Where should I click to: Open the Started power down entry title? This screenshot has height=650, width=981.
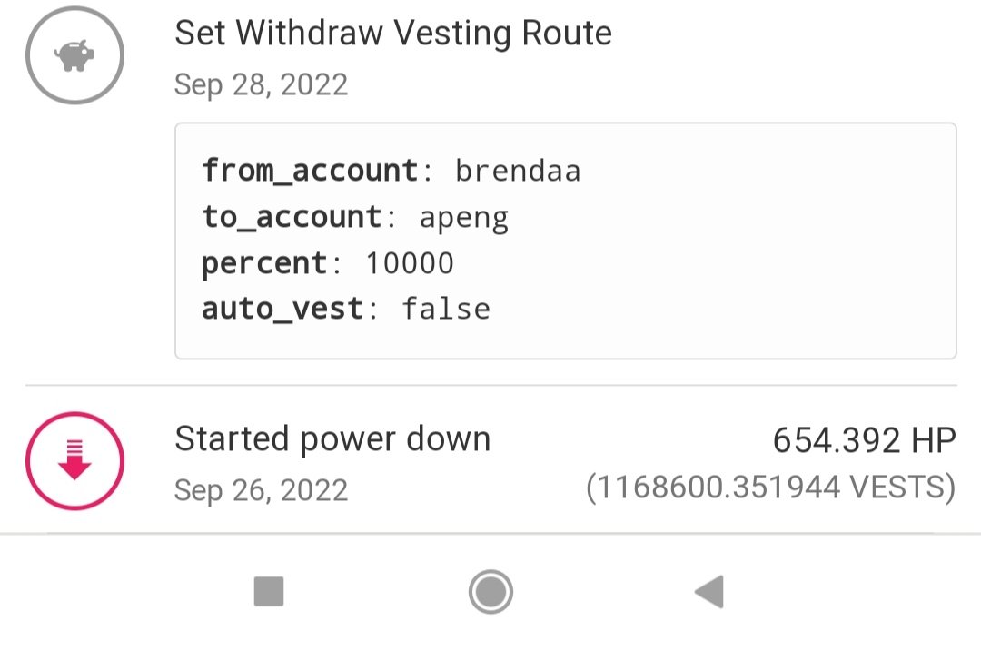[x=332, y=438]
